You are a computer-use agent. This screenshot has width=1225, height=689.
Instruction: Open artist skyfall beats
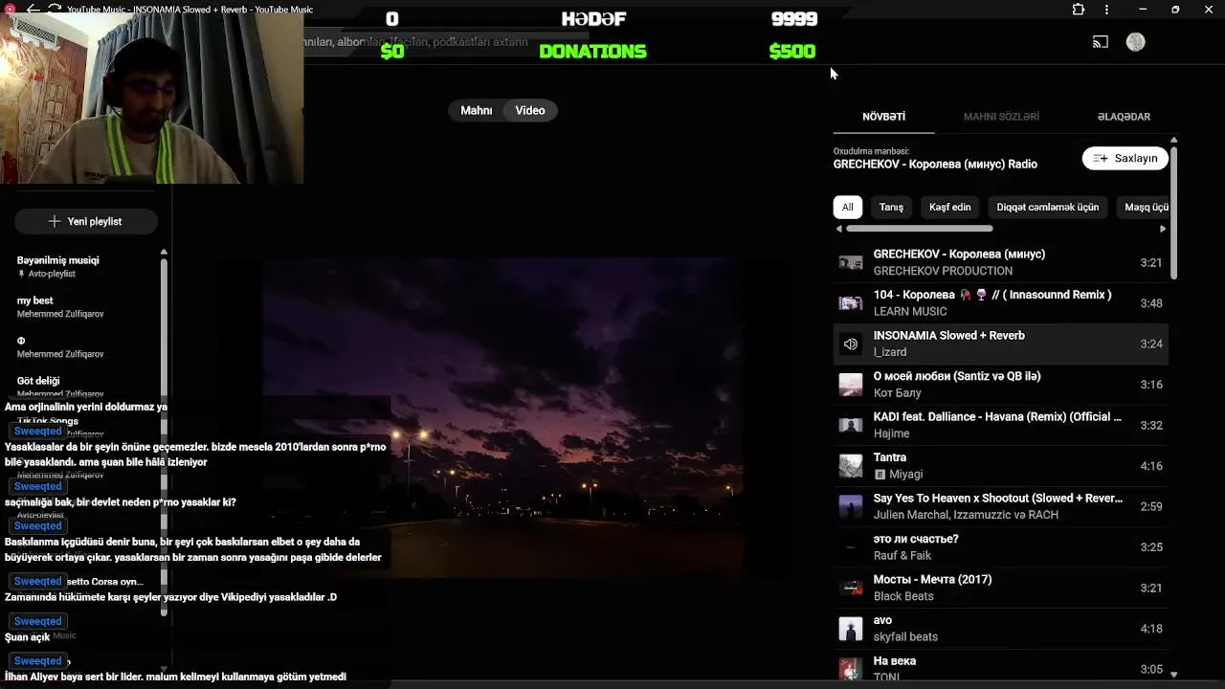pos(905,637)
